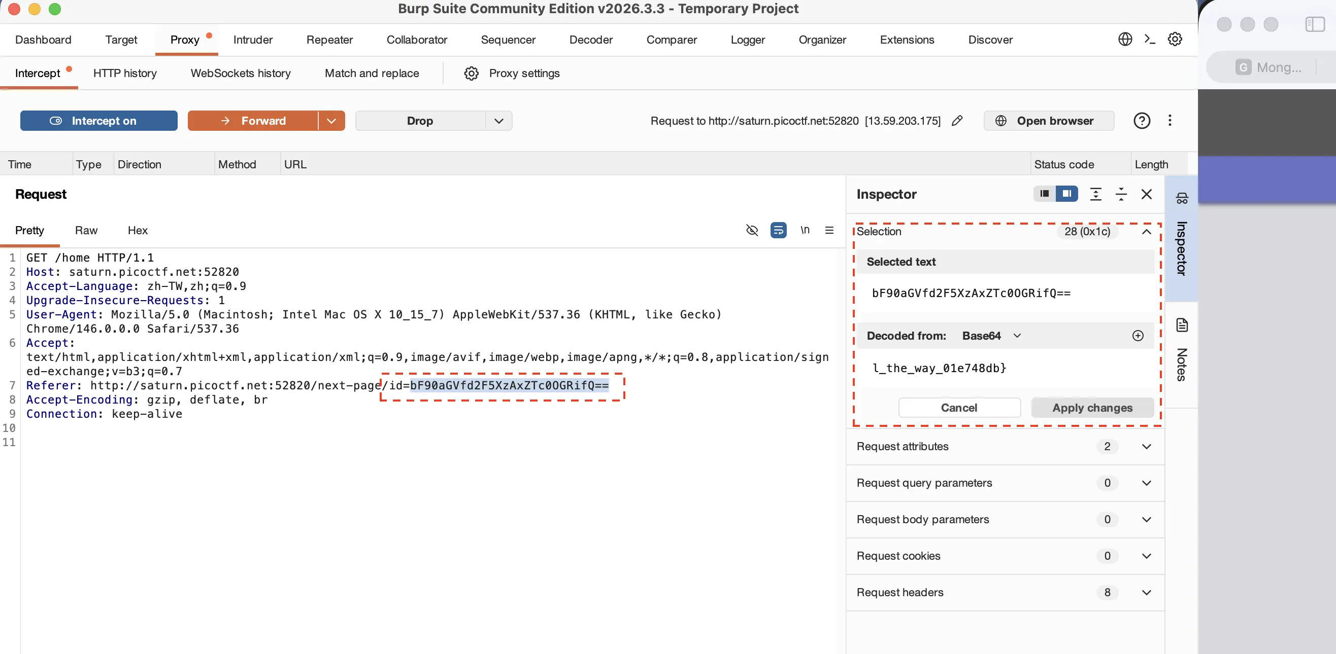Open the Organizer tab
1336x654 pixels.
[822, 40]
